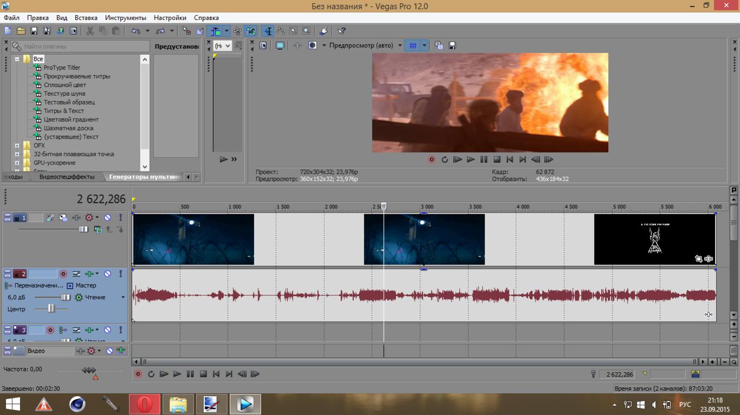Toggle solo on video track 1
This screenshot has width=740, height=415.
click(120, 218)
